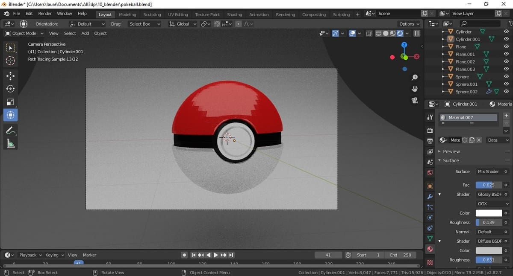Activate the Rotate tool

pyautogui.click(x=11, y=89)
